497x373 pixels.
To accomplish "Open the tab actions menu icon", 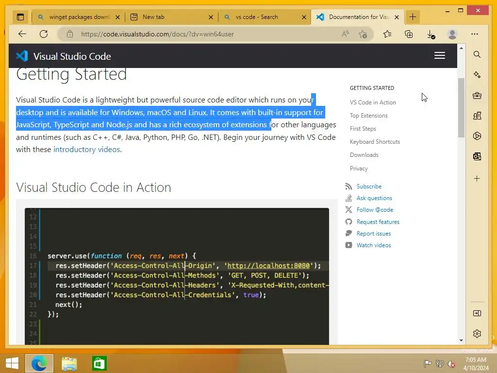I will [20, 17].
